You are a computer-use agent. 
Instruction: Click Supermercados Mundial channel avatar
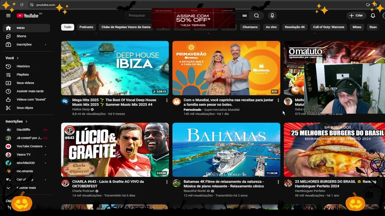(x=177, y=101)
